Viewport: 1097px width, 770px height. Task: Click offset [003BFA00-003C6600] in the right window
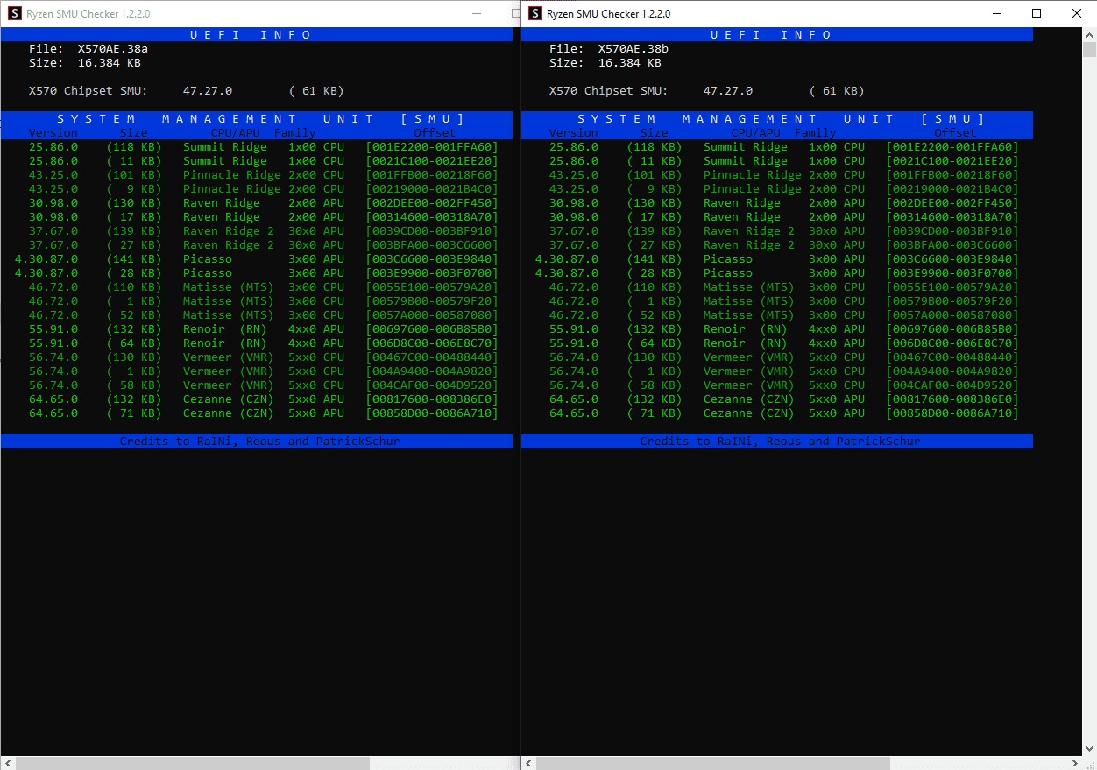[x=952, y=245]
